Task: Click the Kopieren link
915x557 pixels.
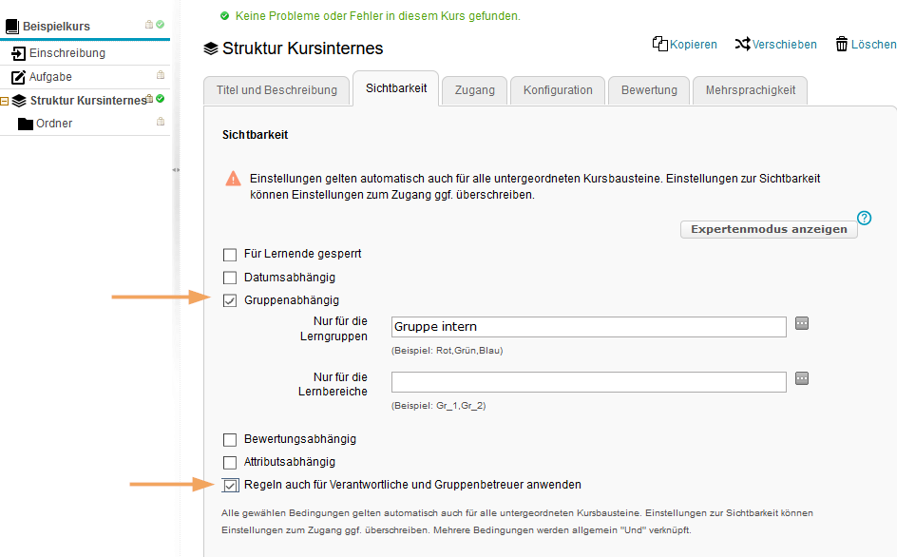Action: click(x=692, y=44)
